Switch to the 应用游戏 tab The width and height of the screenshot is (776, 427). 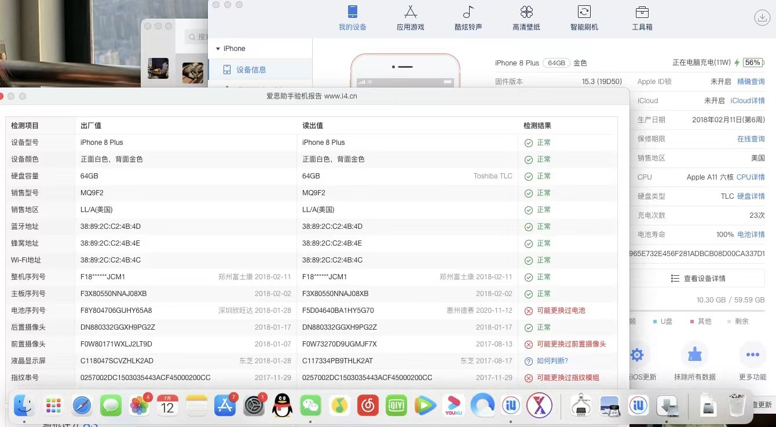410,18
